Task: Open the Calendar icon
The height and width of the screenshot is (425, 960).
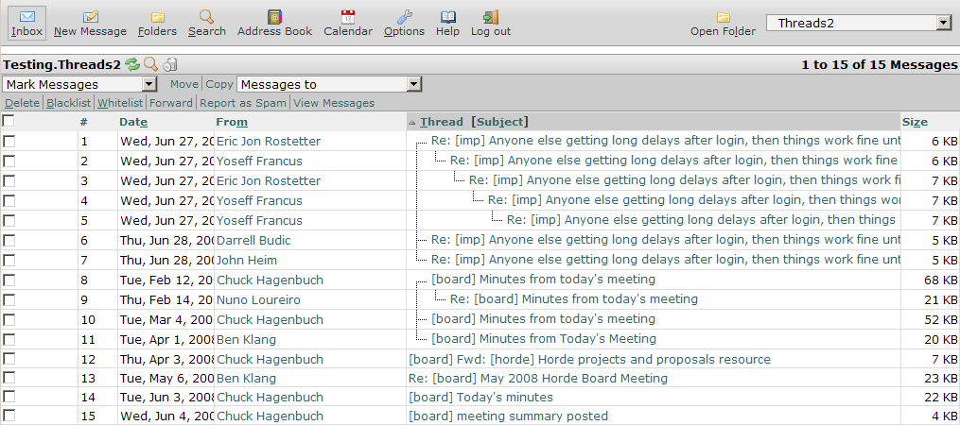Action: (x=348, y=16)
